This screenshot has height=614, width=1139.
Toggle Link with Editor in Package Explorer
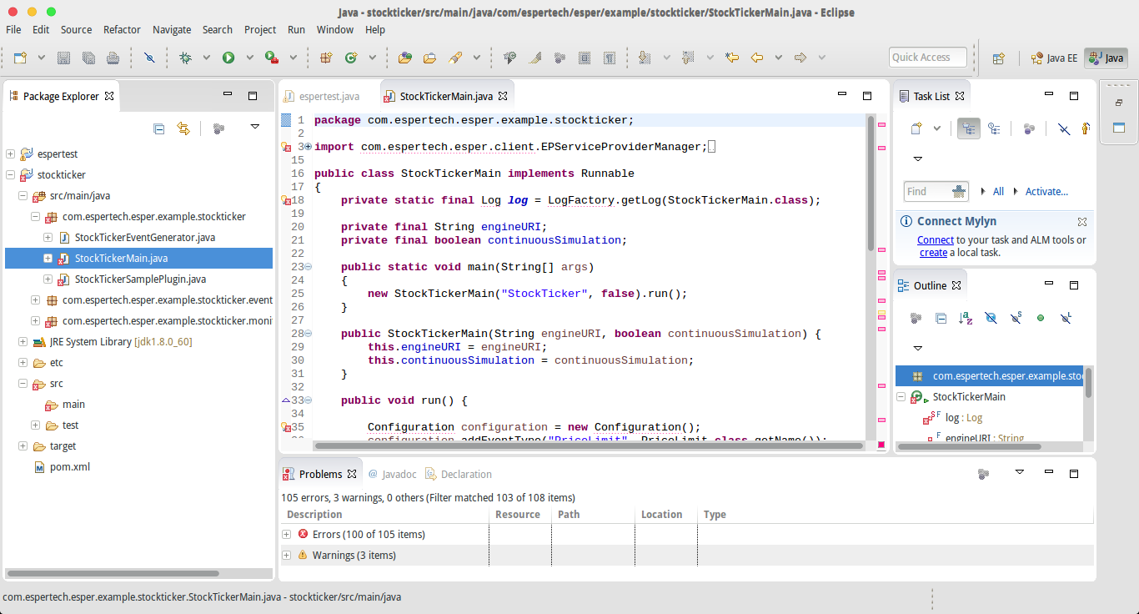[183, 128]
